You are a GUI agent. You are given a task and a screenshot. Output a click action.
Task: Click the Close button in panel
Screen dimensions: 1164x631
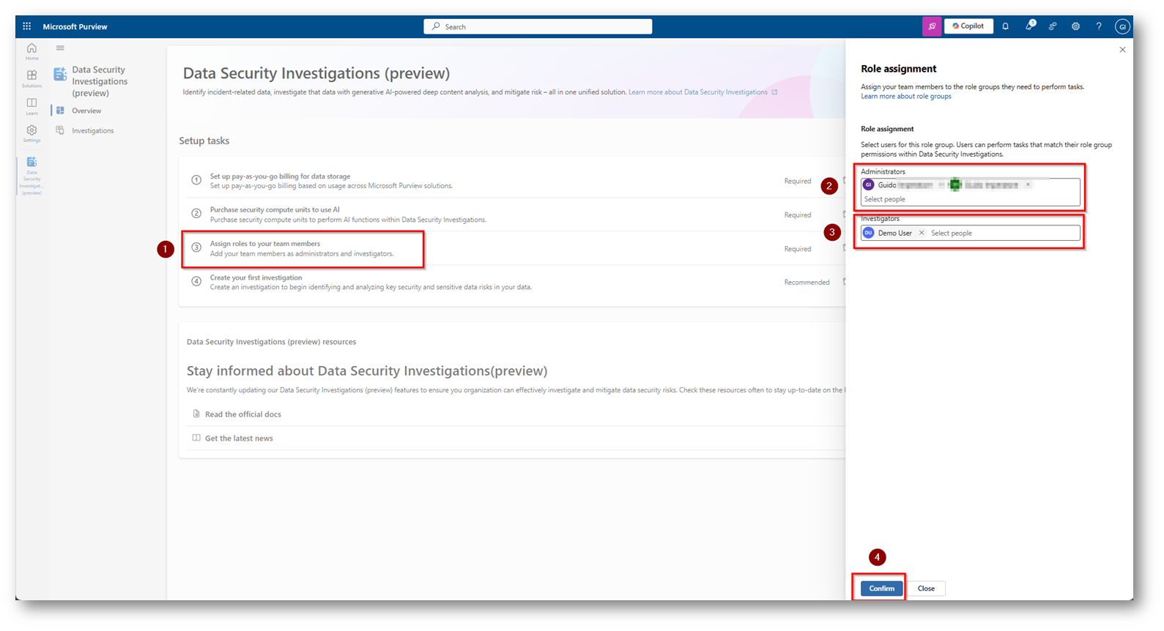tap(926, 589)
